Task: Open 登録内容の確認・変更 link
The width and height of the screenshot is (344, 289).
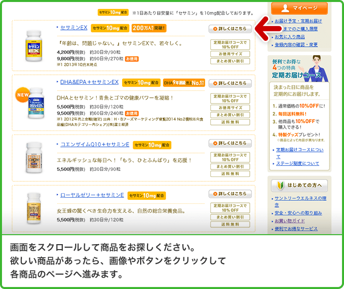Action: pyautogui.click(x=296, y=45)
